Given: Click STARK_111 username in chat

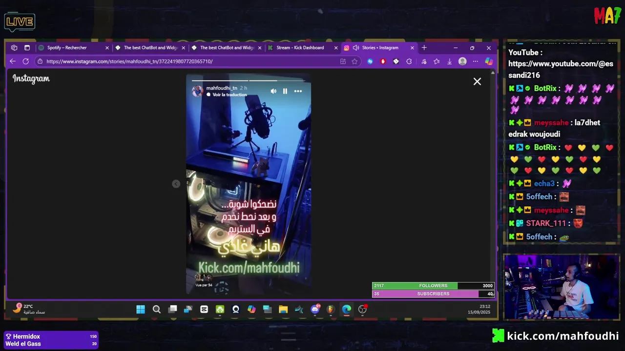Looking at the screenshot, I should (x=545, y=223).
